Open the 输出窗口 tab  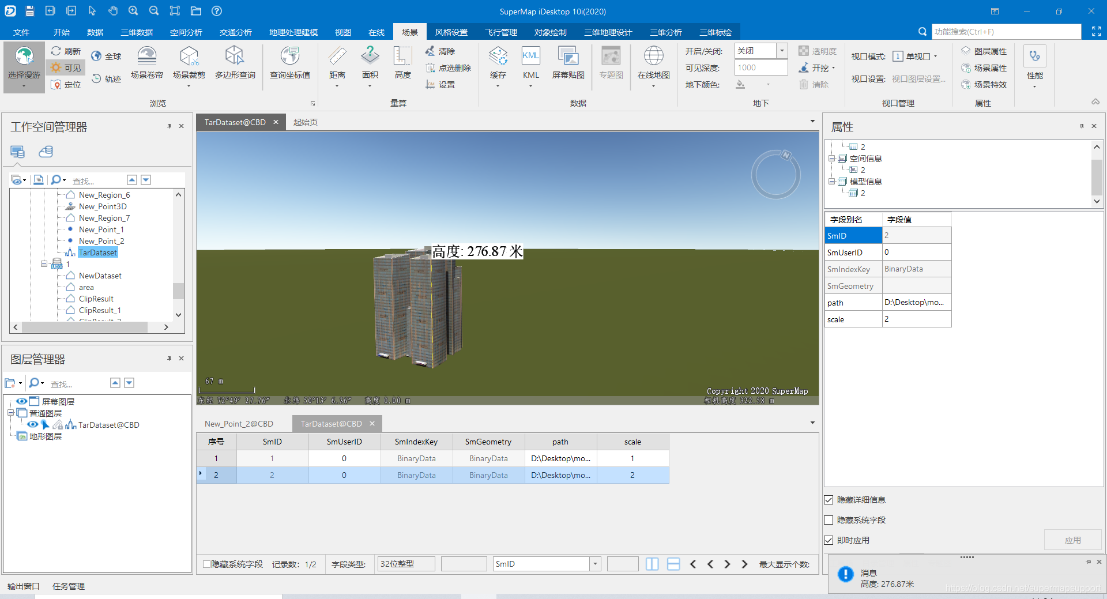[24, 586]
